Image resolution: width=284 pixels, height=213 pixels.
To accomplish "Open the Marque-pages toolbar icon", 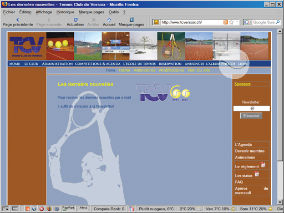I will [x=131, y=19].
